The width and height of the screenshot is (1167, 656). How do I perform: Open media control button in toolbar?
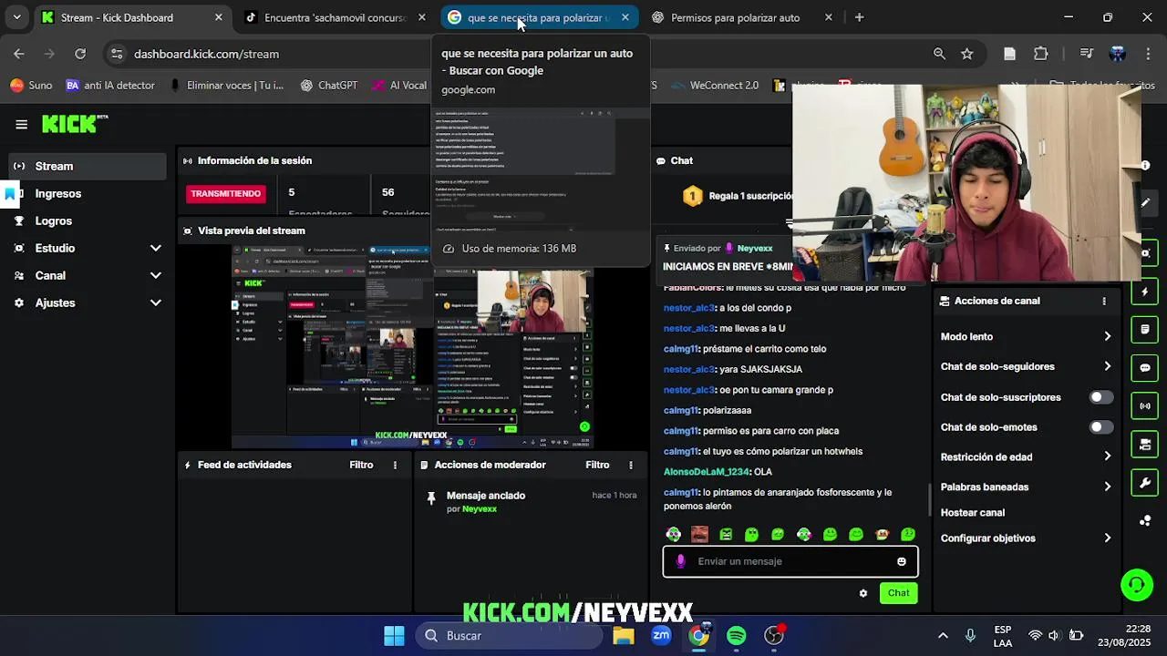point(1085,54)
